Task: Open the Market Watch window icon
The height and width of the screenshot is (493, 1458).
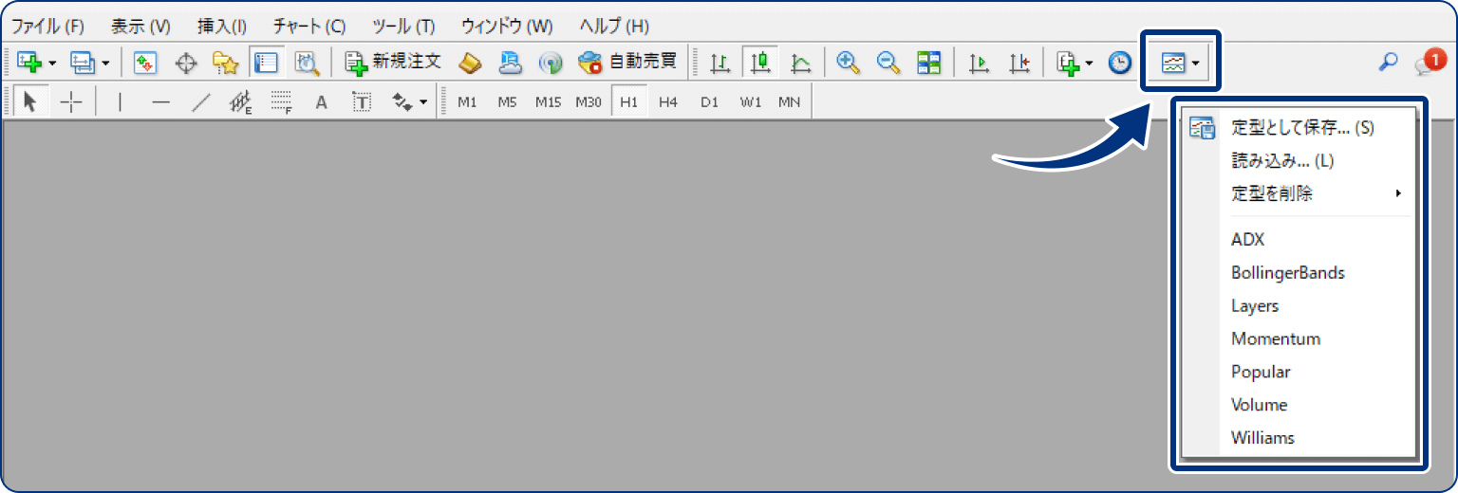Action: pos(145,63)
